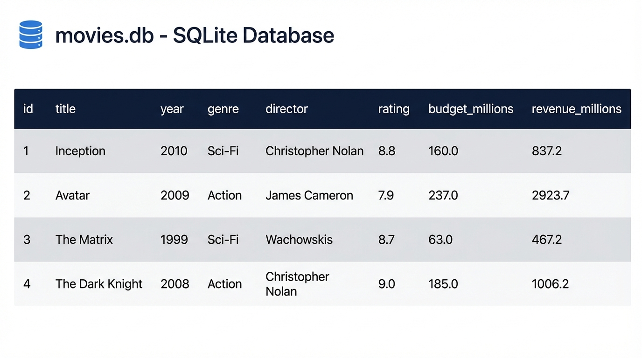Click the blue database icon
The height and width of the screenshot is (358, 642).
click(x=31, y=35)
